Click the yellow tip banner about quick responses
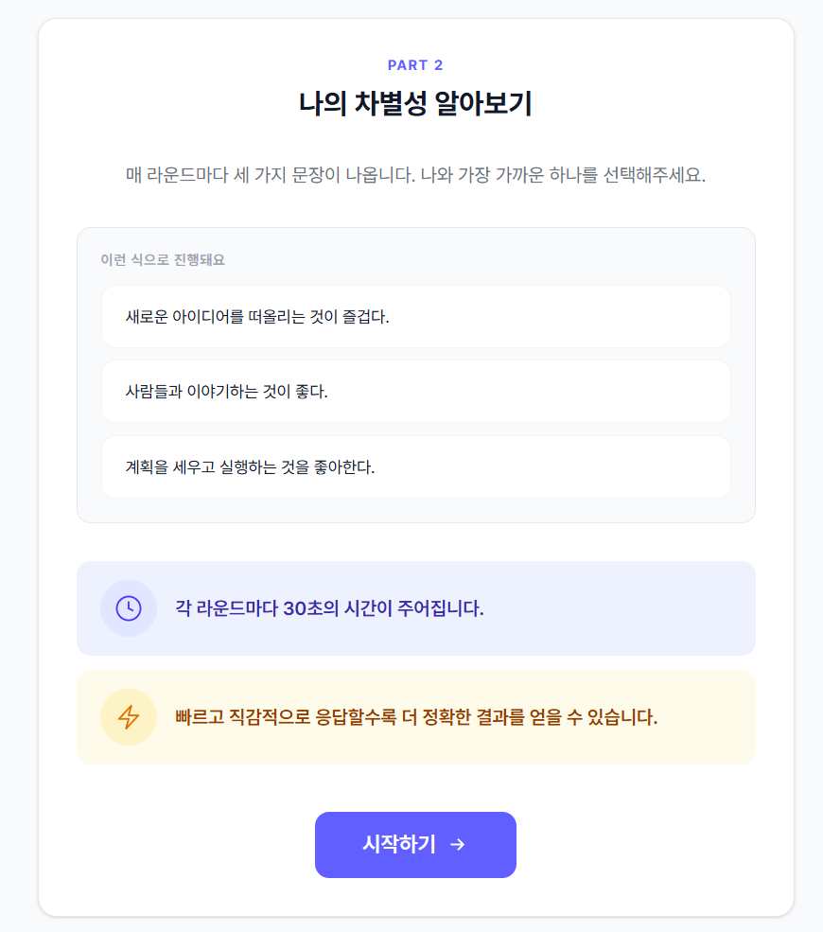823x932 pixels. click(x=415, y=717)
